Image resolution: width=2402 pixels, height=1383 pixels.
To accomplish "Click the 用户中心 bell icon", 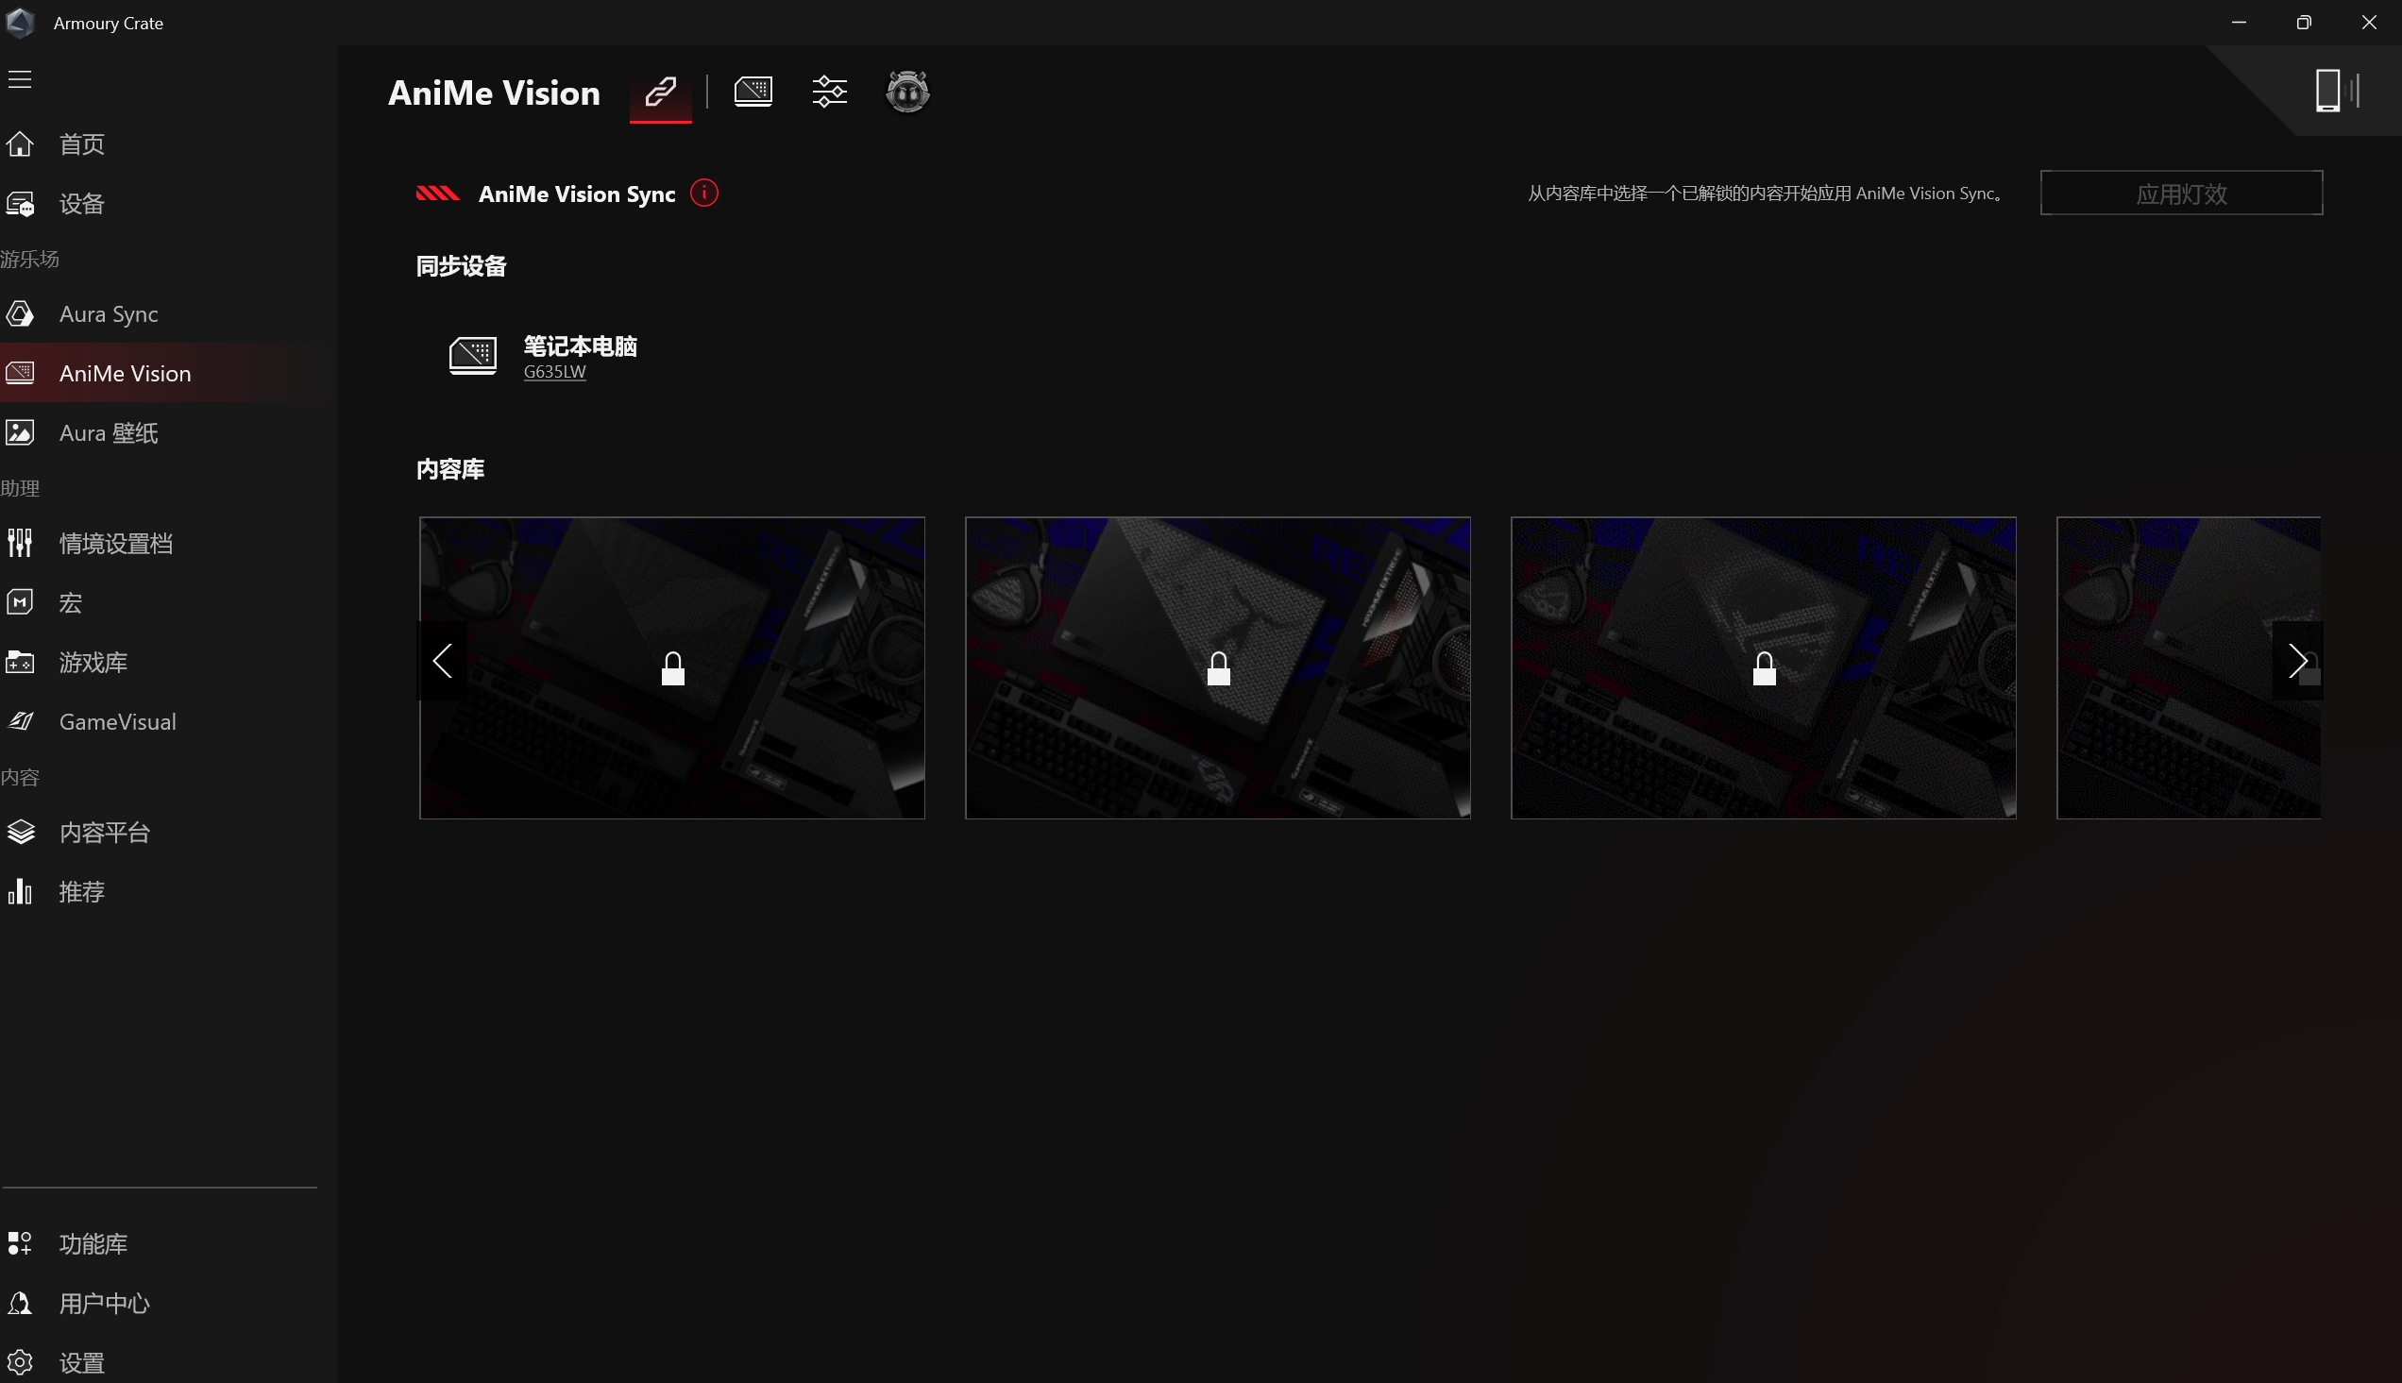I will click(20, 1303).
